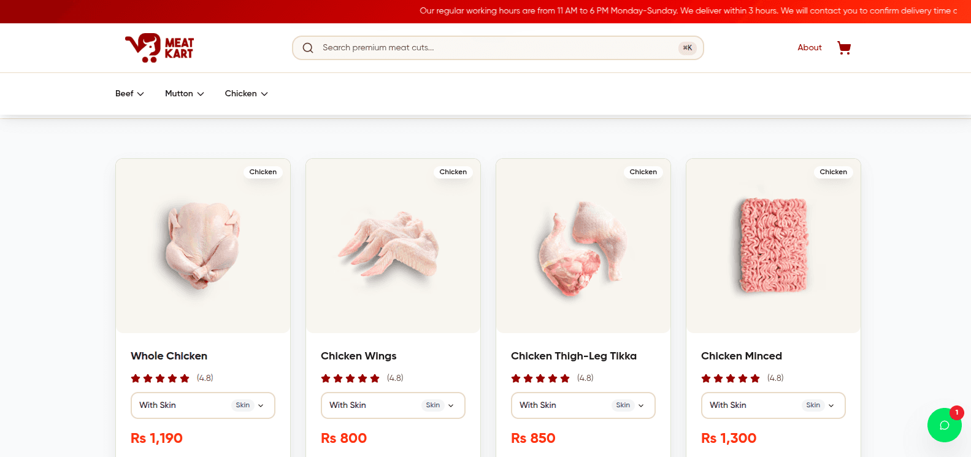971x457 pixels.
Task: Open Chicken Minced skin option dropdown
Action: click(773, 405)
